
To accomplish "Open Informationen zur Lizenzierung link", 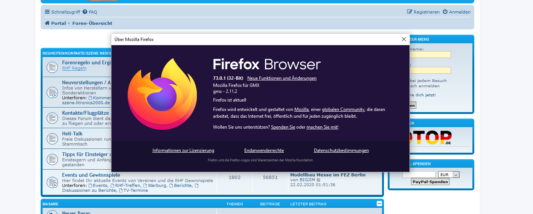I will 183,150.
